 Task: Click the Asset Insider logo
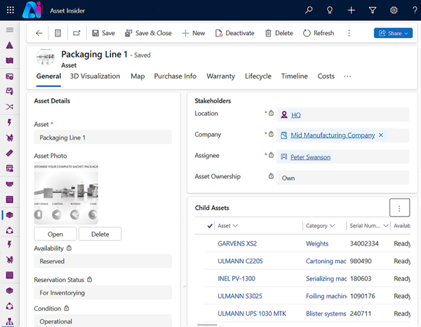[x=32, y=10]
